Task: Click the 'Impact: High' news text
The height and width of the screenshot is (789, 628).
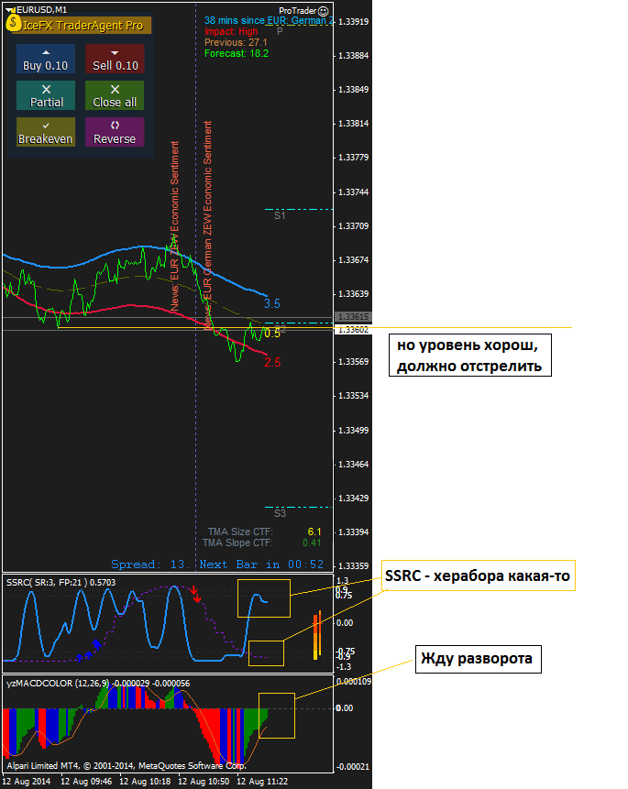Action: point(231,32)
